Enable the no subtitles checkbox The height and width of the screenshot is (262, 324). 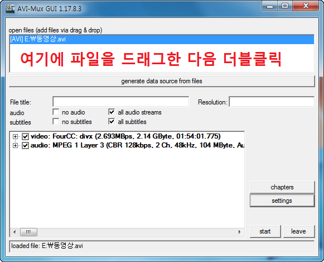pos(56,121)
